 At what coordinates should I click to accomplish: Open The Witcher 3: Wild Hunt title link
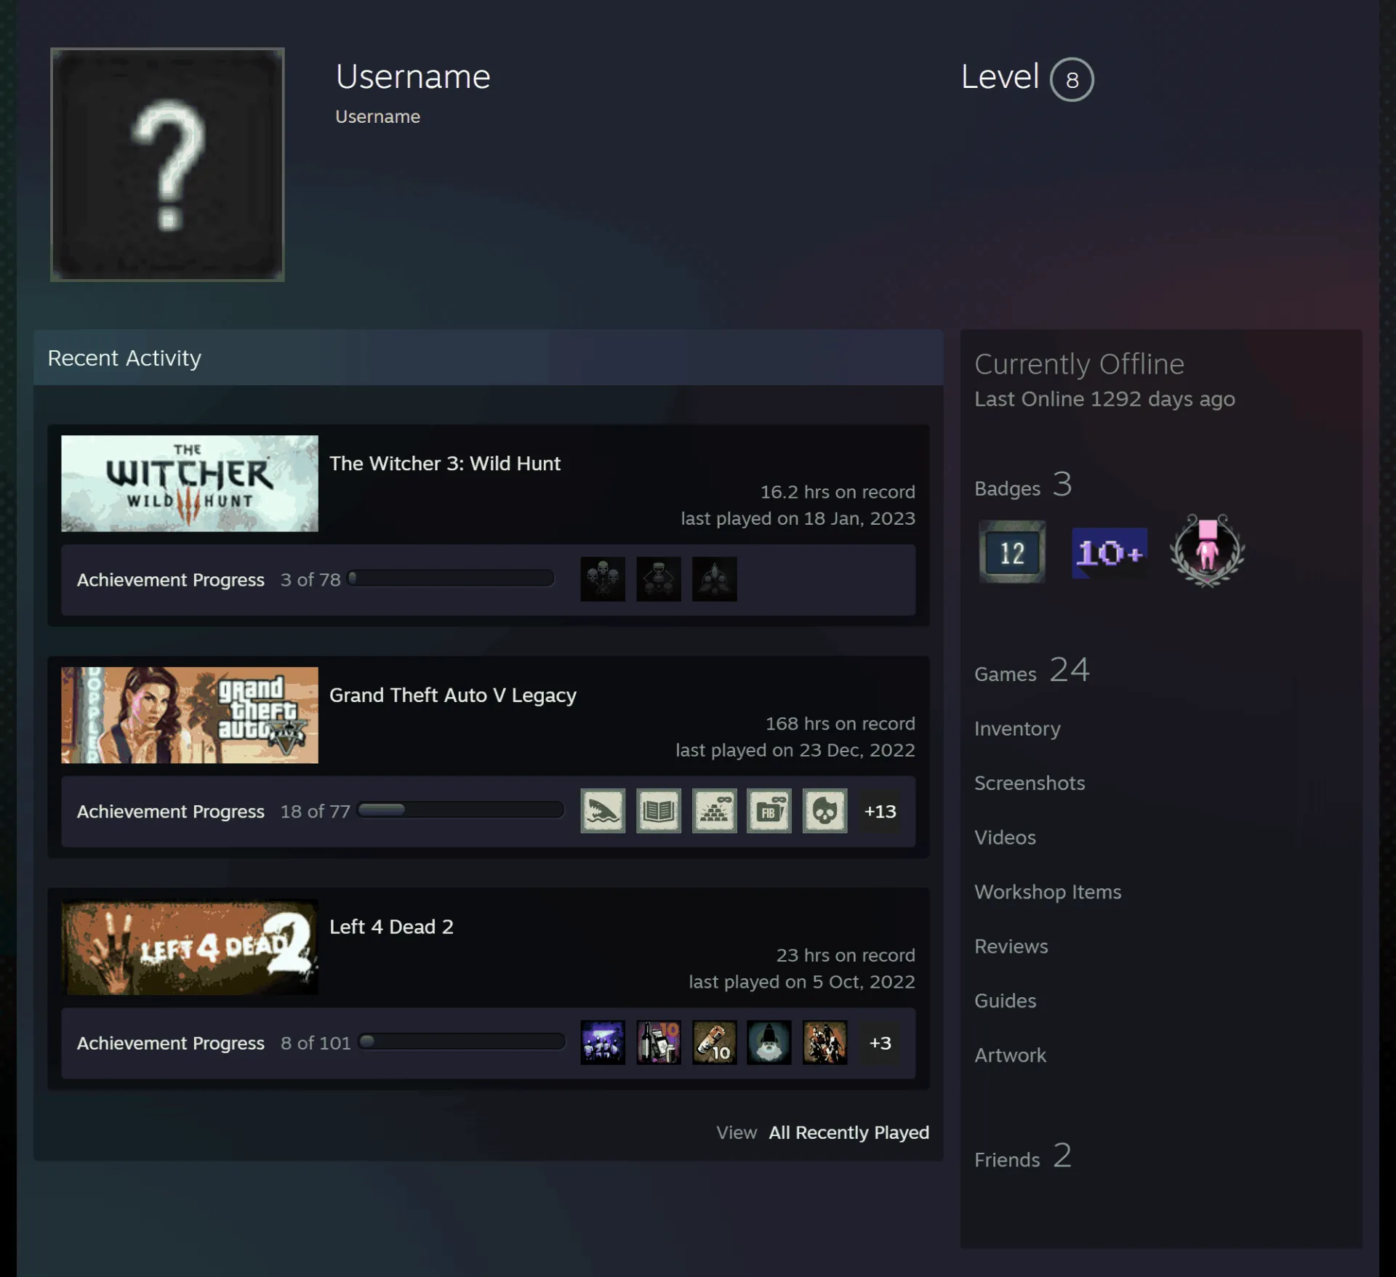point(445,463)
